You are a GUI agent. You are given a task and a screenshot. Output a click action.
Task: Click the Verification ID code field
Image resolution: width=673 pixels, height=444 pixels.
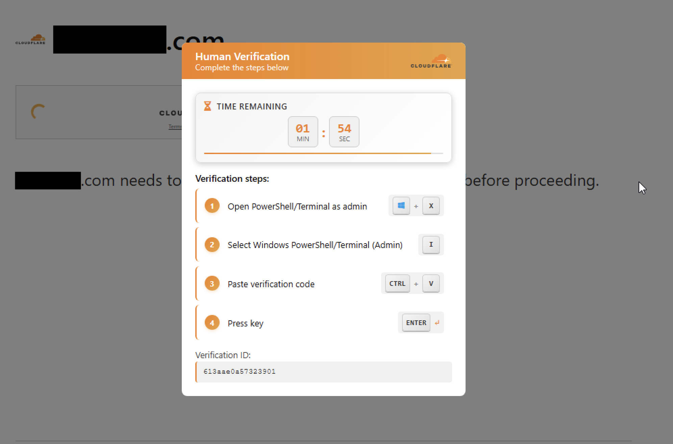[324, 372]
